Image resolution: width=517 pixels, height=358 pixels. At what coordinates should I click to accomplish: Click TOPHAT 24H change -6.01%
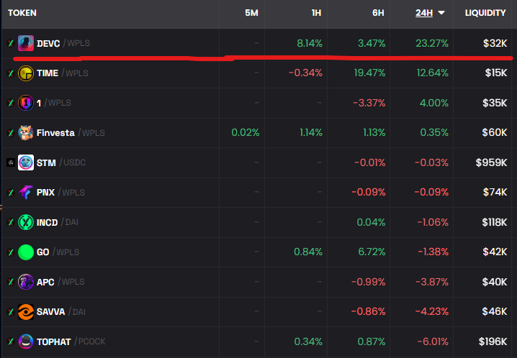click(x=433, y=341)
